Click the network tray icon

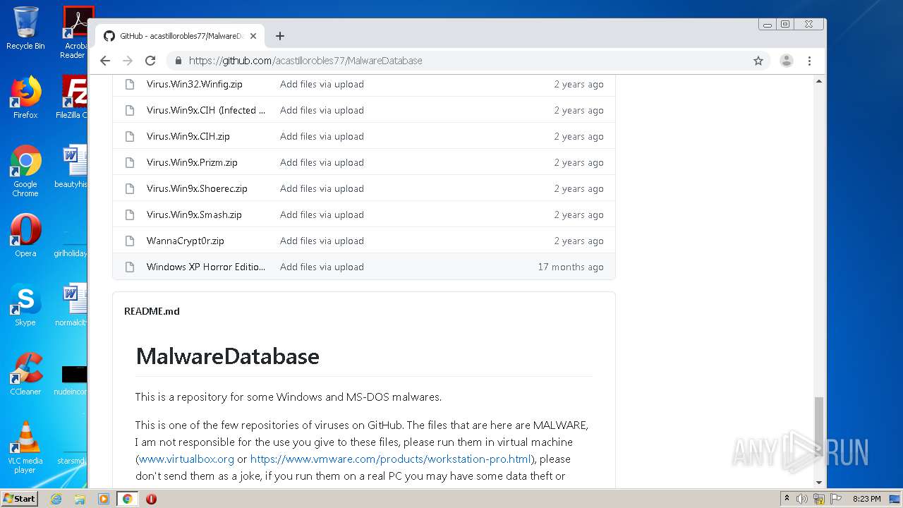point(819,499)
